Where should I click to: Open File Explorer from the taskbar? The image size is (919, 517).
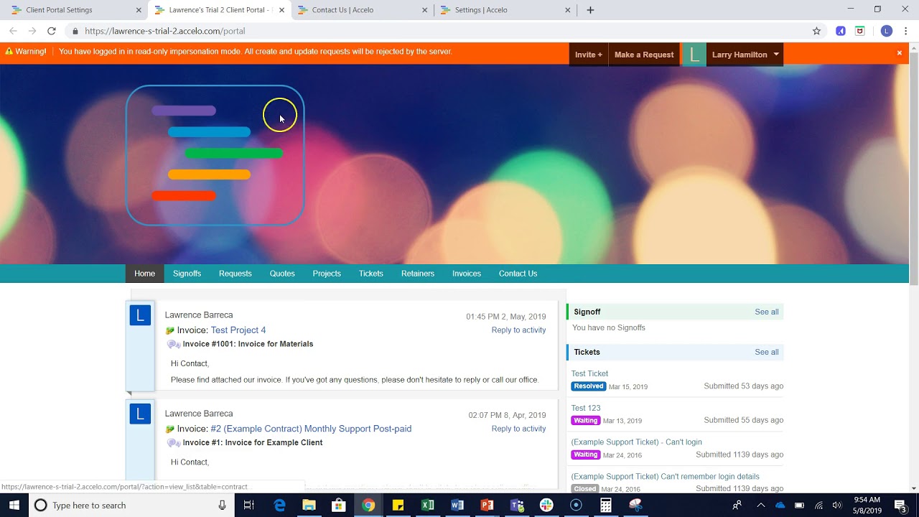tap(309, 506)
